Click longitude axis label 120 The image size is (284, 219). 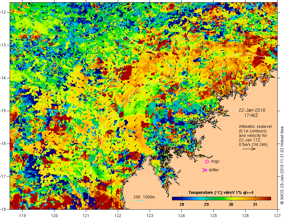click(54, 215)
